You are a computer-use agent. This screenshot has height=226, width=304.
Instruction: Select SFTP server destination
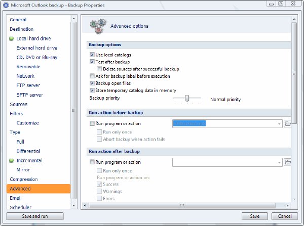tap(30, 95)
